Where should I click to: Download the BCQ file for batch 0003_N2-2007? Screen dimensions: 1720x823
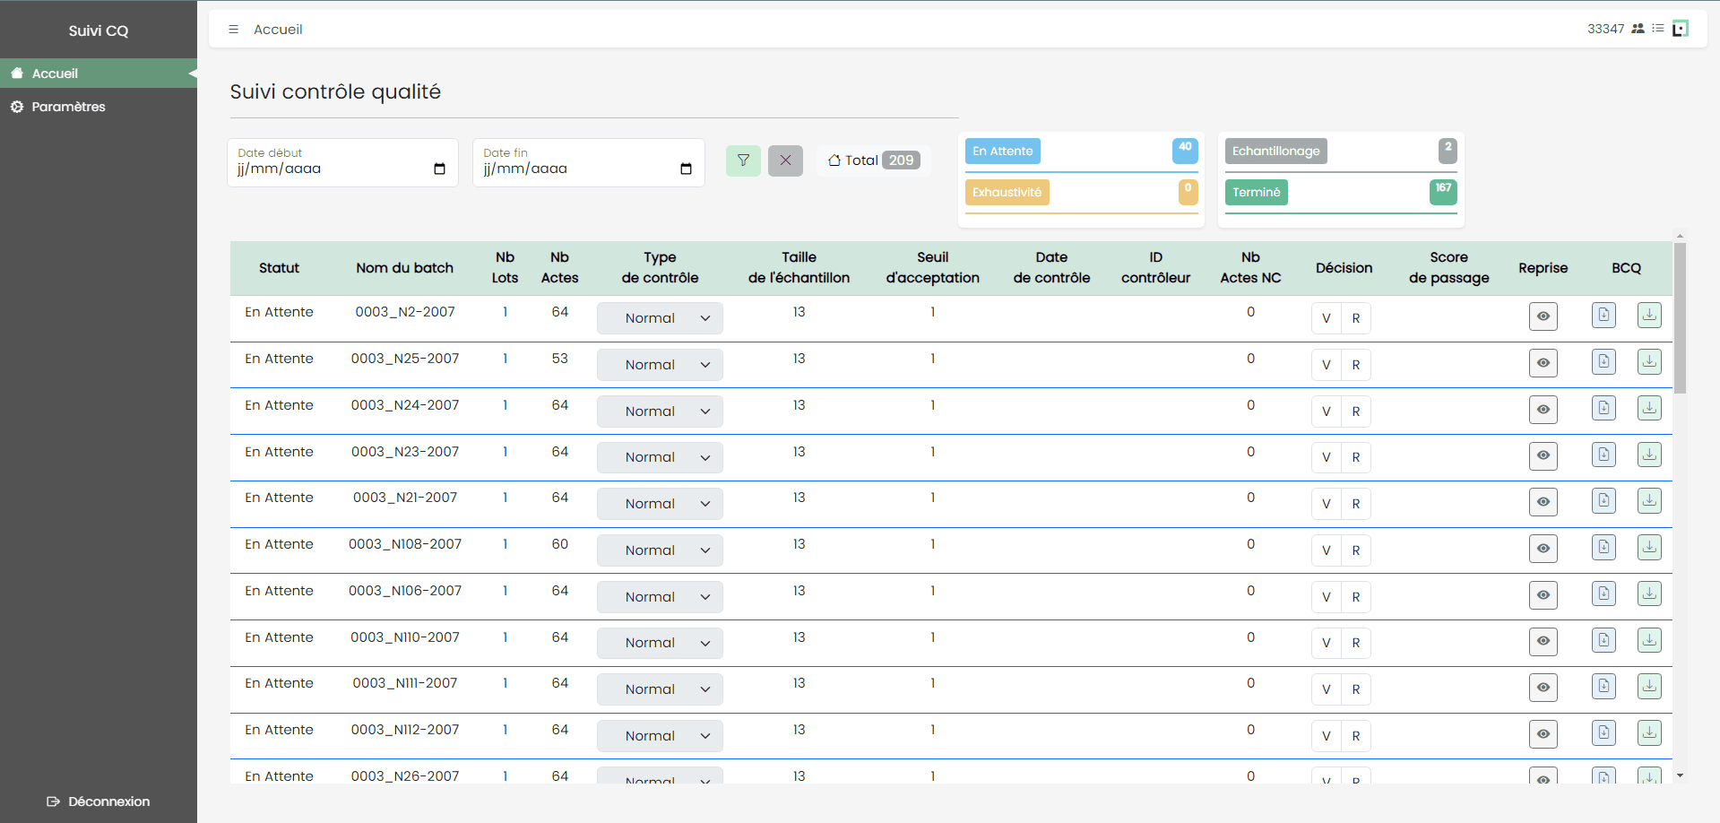[1649, 315]
